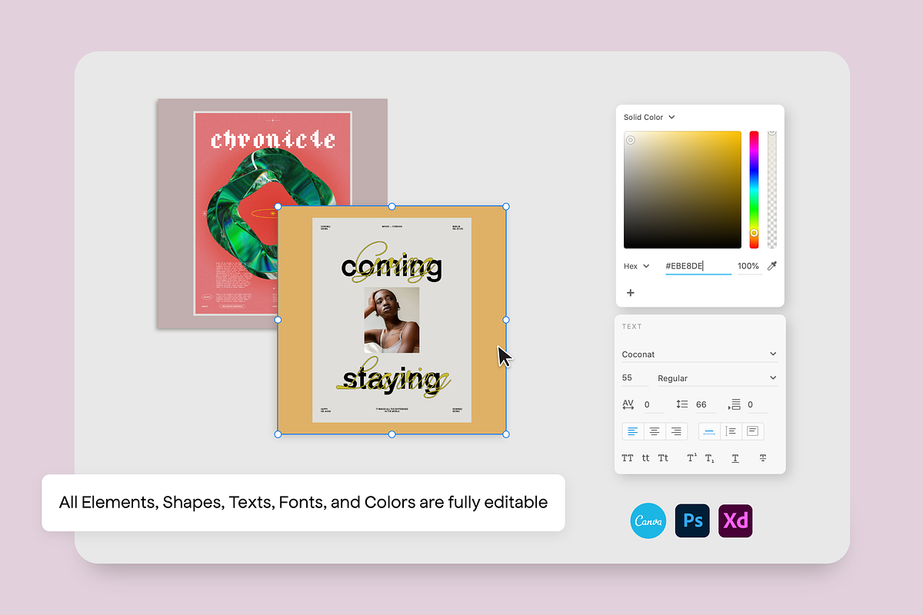Screen dimensions: 923x615
Task: Select the coming staying poster artwork
Action: (x=392, y=320)
